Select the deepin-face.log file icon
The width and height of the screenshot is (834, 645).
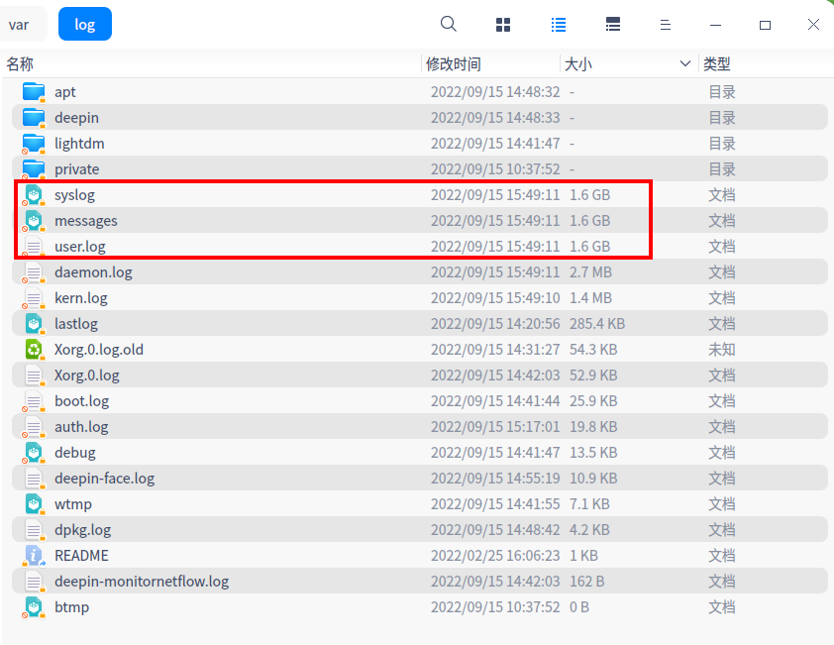(x=34, y=478)
